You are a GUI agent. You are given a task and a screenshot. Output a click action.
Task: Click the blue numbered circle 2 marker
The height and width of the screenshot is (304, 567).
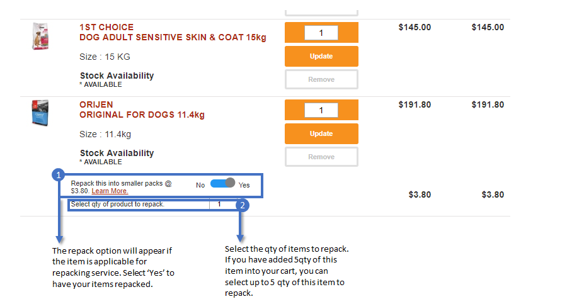click(243, 205)
